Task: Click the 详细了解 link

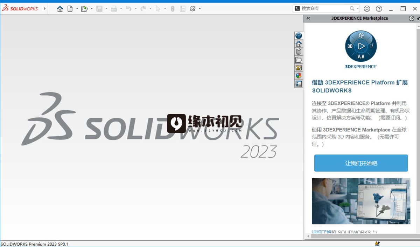Action: (x=321, y=232)
